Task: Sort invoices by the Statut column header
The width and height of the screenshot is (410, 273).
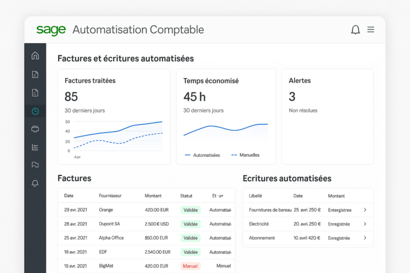Action: (x=186, y=196)
